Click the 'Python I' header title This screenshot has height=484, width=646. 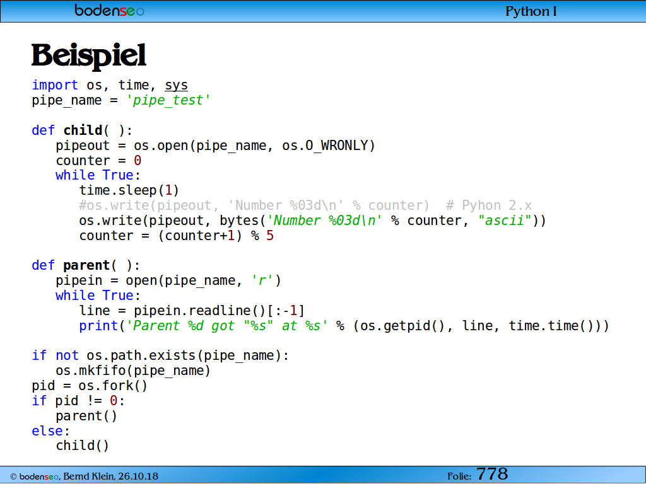point(531,11)
